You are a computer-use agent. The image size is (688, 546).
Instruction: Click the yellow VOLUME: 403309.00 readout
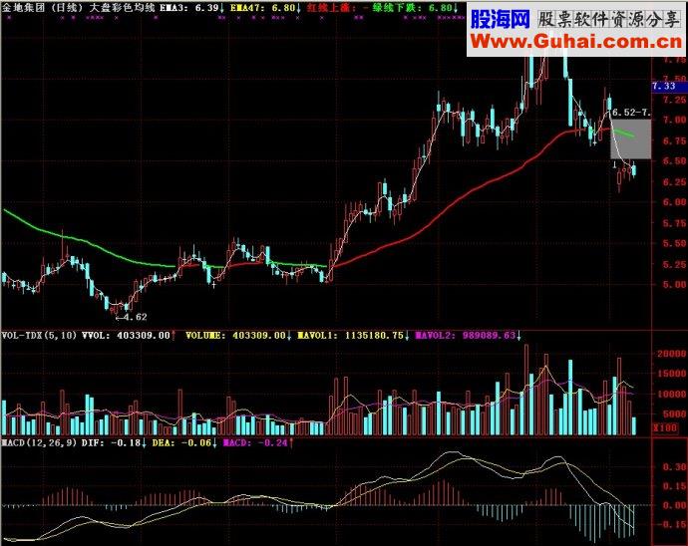238,336
